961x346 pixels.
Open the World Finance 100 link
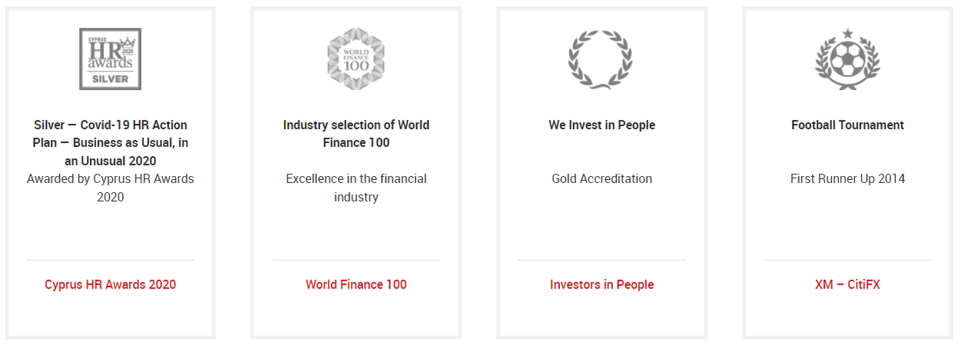356,284
